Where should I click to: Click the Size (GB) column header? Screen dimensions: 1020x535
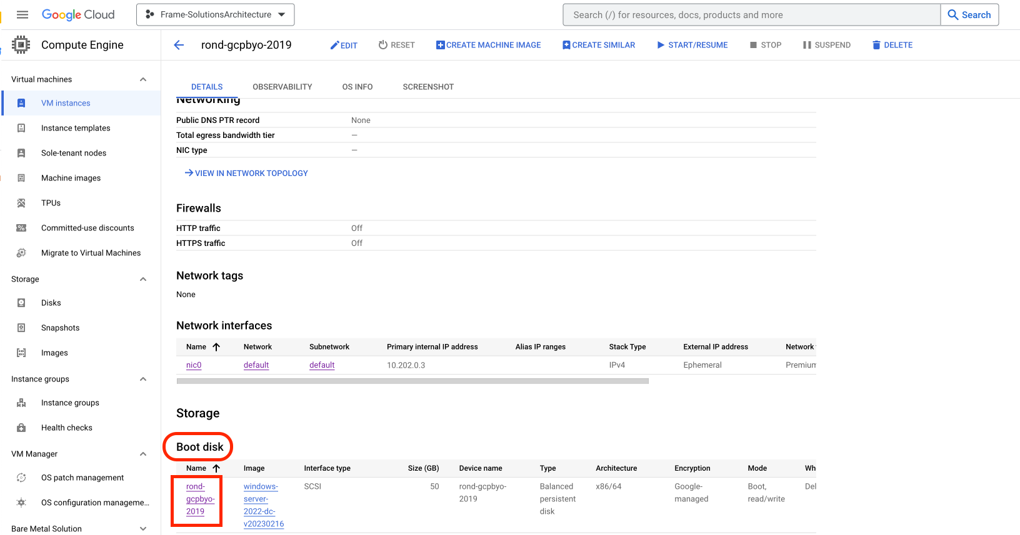click(423, 468)
